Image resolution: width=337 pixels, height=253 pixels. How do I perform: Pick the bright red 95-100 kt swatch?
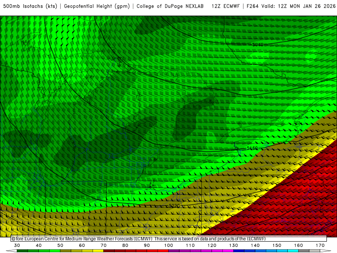coord(163,251)
